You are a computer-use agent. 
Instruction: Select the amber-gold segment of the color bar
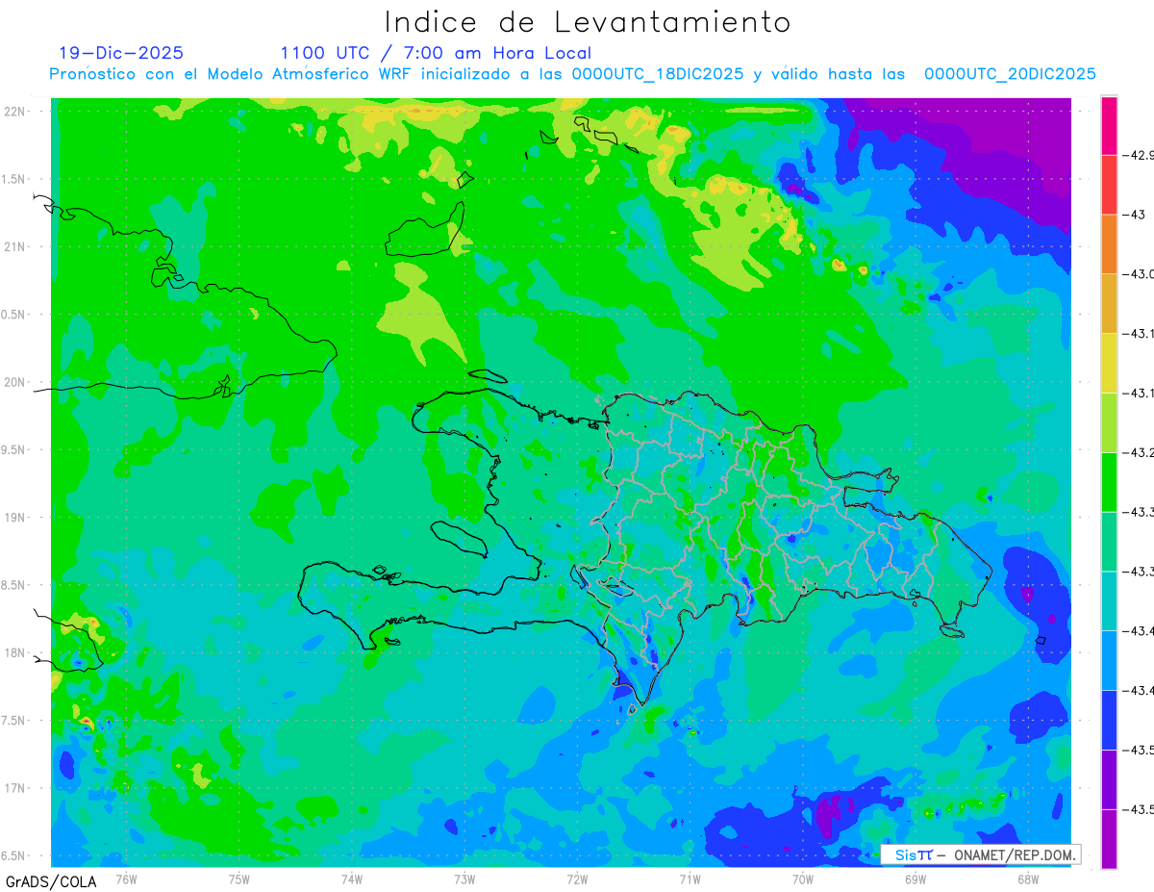[1109, 304]
